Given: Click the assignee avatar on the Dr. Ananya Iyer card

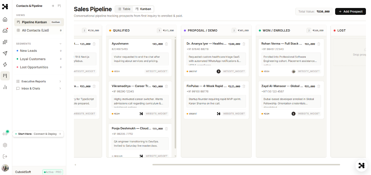Looking at the screenshot, I should (218, 71).
